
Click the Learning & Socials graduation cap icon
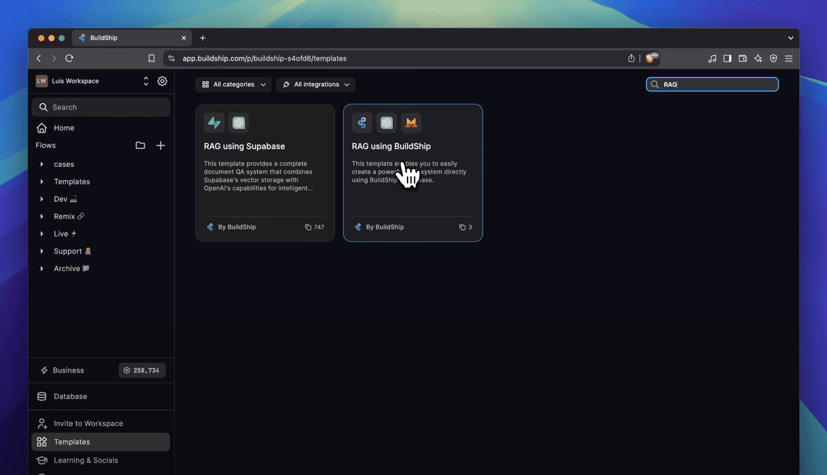point(42,460)
